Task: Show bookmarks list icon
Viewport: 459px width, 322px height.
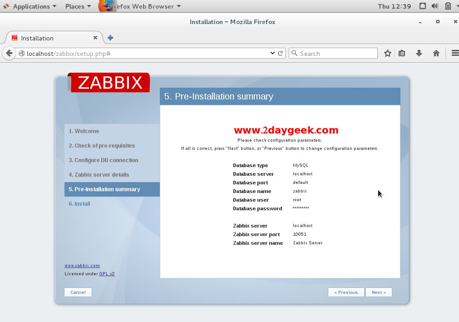Action: pyautogui.click(x=402, y=53)
